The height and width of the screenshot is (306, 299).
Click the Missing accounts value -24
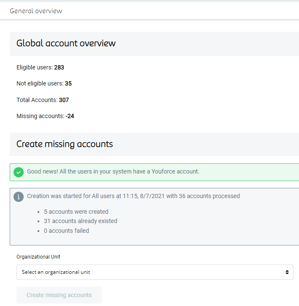tap(70, 116)
